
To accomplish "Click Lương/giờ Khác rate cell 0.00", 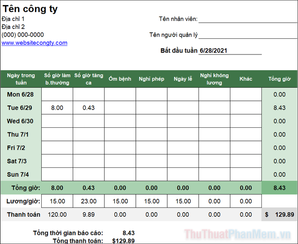I will [246, 201].
